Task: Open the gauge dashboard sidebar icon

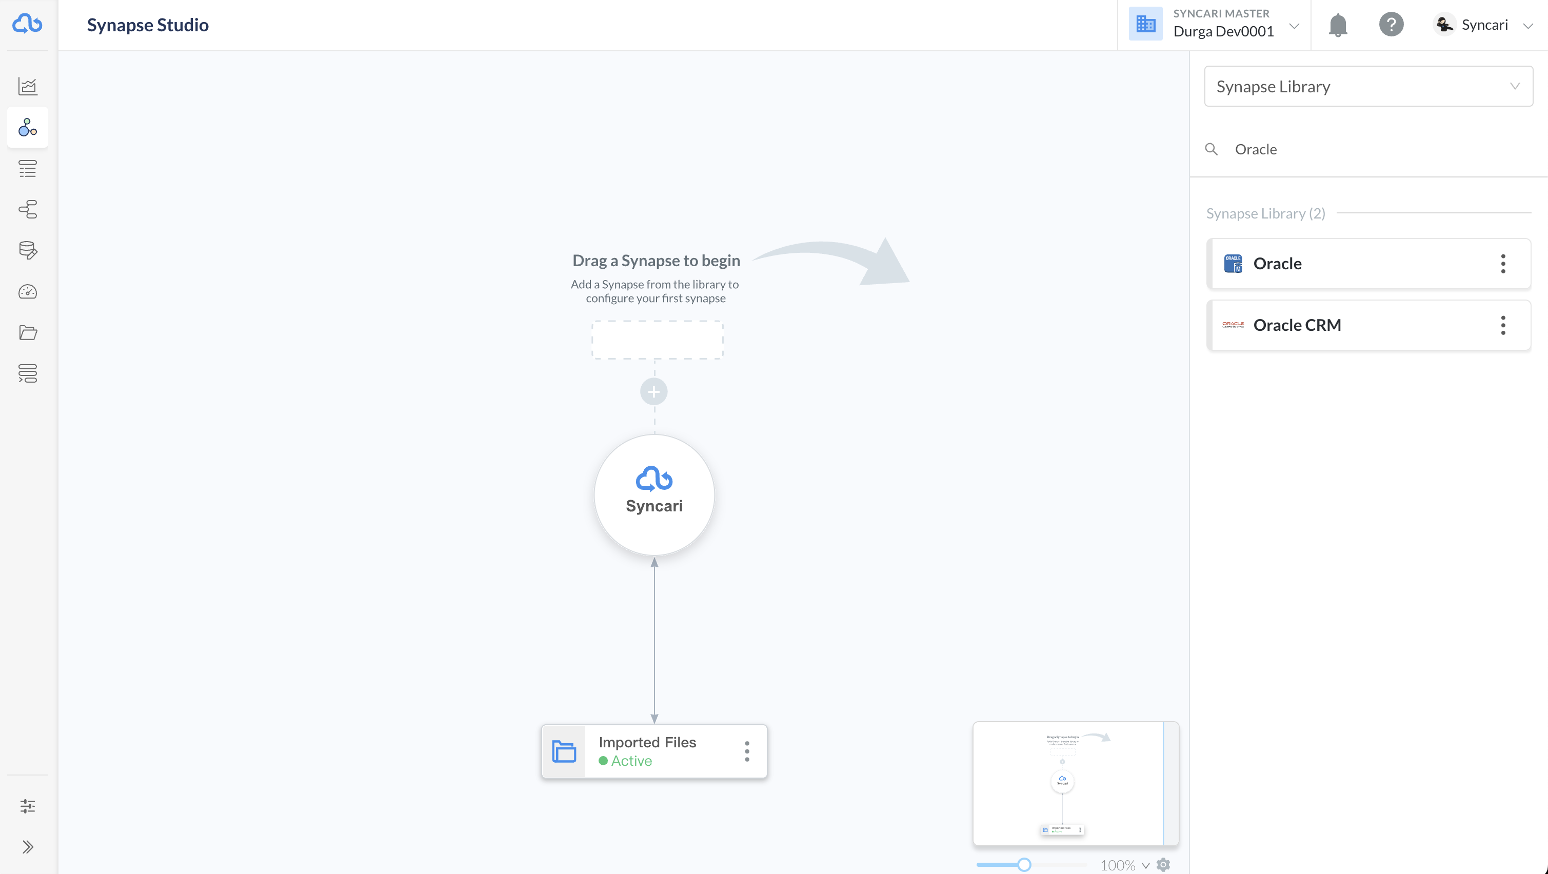Action: click(x=28, y=291)
